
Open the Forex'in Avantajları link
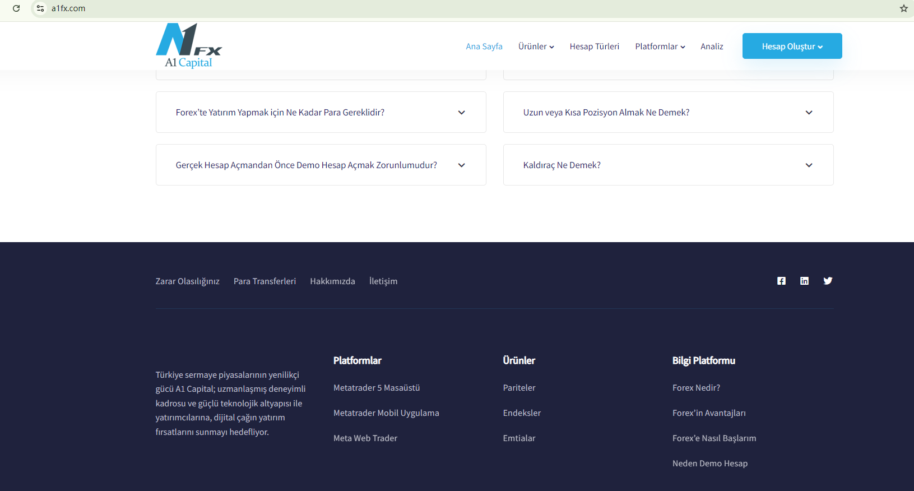click(709, 413)
